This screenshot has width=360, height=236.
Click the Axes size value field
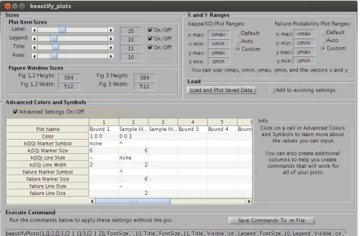click(x=131, y=57)
